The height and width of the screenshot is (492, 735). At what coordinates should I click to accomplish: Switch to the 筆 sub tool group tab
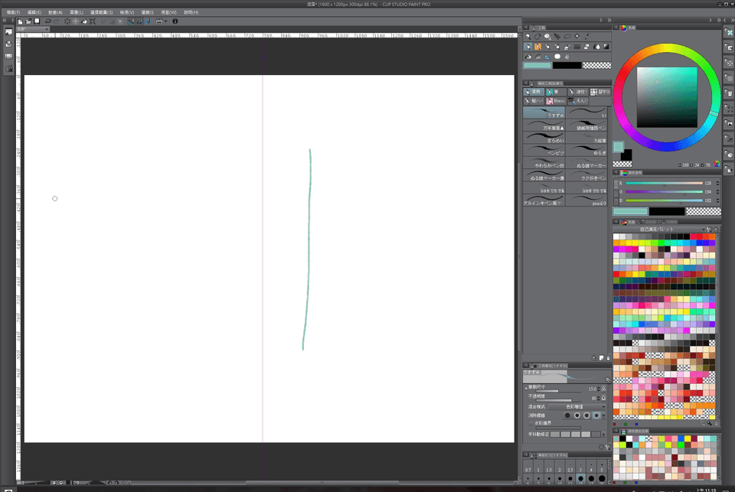(x=556, y=92)
